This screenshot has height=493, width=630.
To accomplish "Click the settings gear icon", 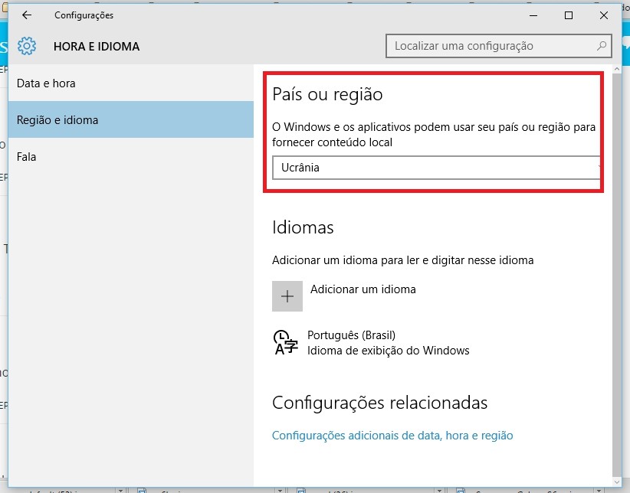I will tap(27, 46).
